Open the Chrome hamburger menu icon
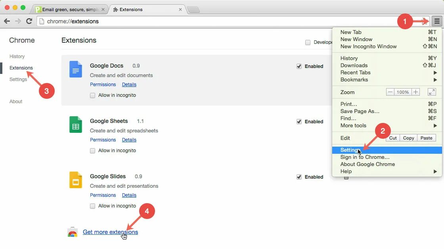 (437, 21)
